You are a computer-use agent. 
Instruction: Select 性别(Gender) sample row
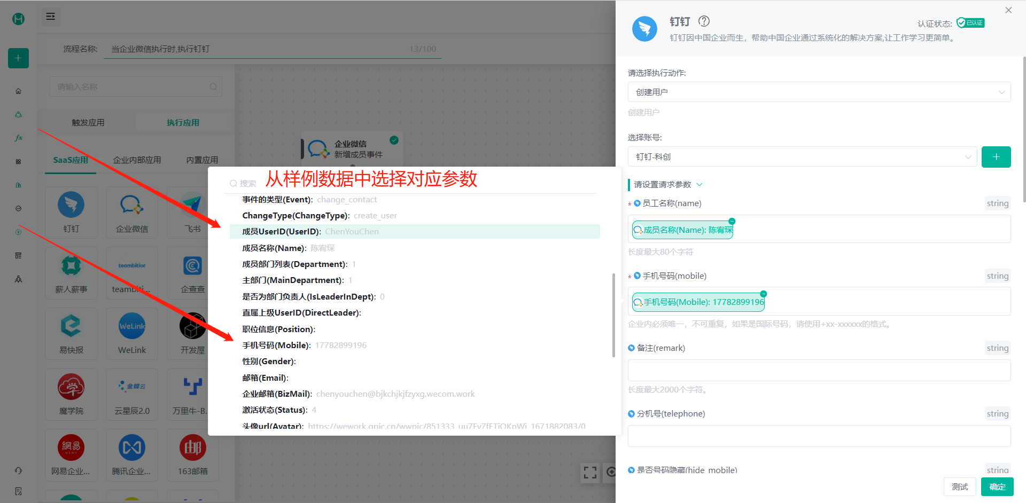pos(415,361)
